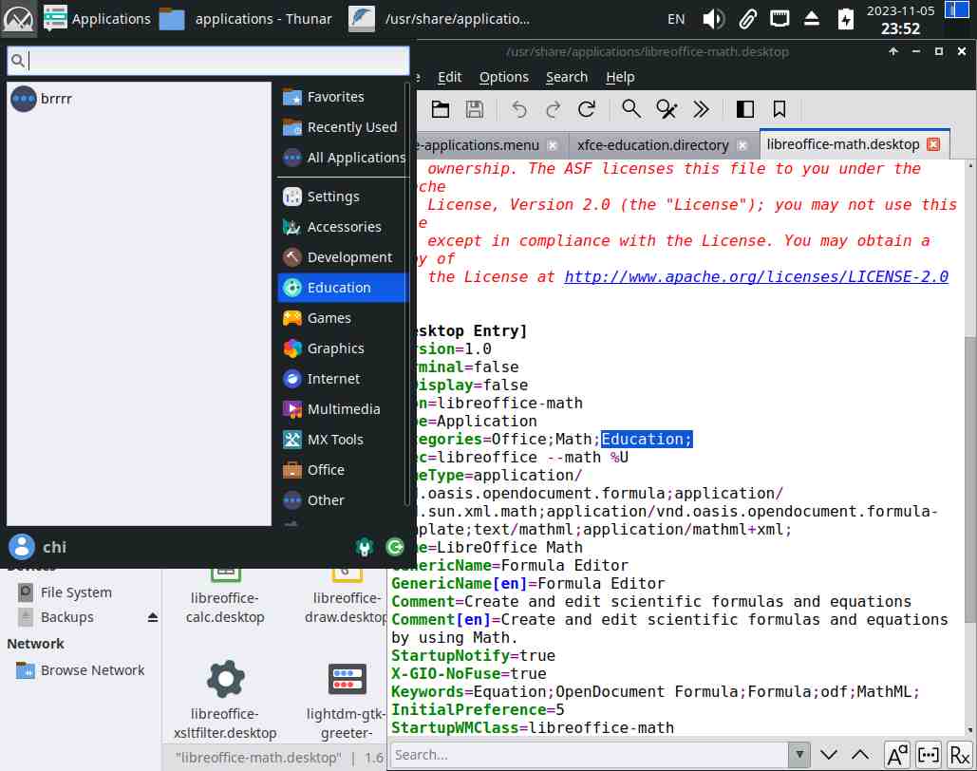Viewport: 977px width, 771px height.
Task: Expand the toolbar overflow chevron
Action: tap(701, 109)
